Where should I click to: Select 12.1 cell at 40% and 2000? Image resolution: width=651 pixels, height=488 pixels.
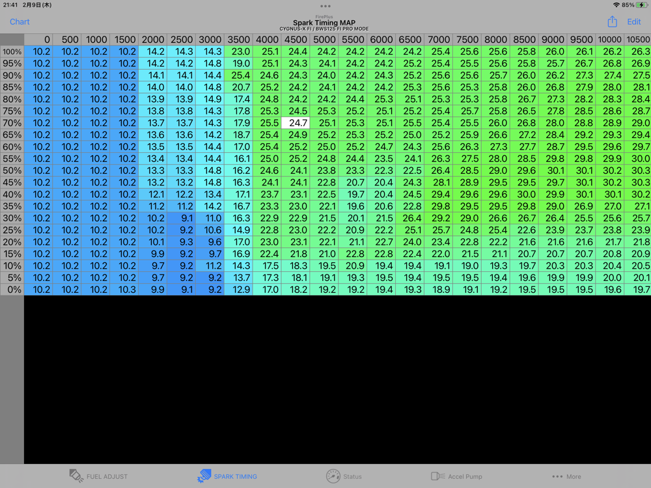152,194
